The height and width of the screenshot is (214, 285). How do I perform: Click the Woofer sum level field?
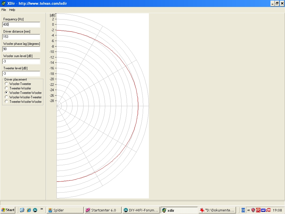tap(21, 61)
